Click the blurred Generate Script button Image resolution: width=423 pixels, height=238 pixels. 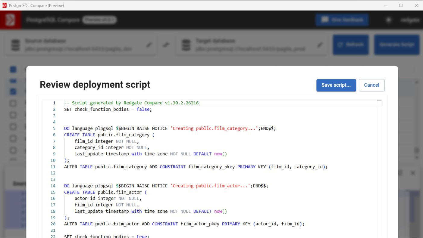click(x=397, y=45)
